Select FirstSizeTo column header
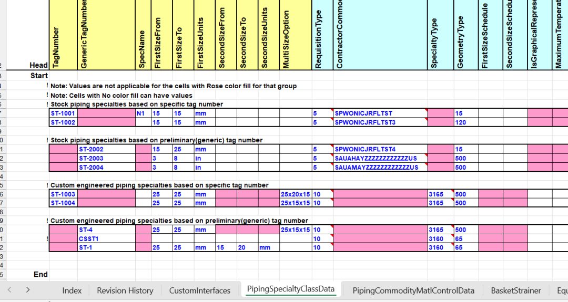 183,35
